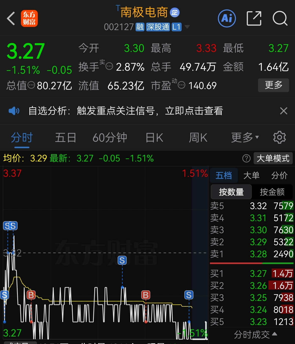Tap the L1 level badge
Screen dimensions: 295x344
tap(176, 27)
